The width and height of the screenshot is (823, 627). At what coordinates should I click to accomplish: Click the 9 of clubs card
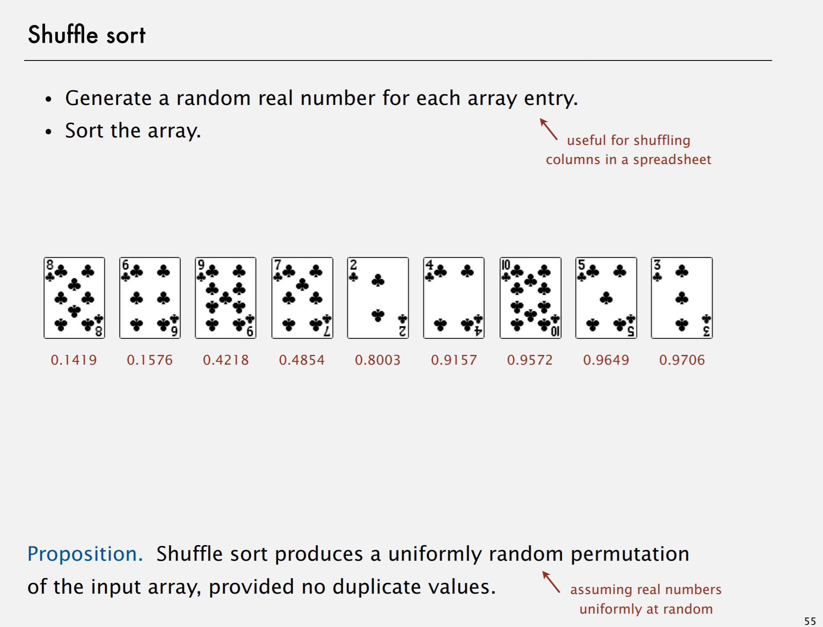click(226, 298)
